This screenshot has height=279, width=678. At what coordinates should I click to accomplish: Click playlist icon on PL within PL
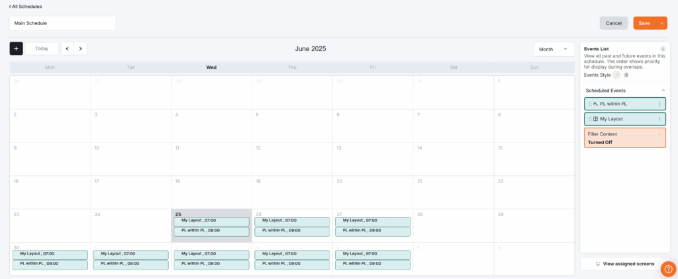(x=595, y=104)
